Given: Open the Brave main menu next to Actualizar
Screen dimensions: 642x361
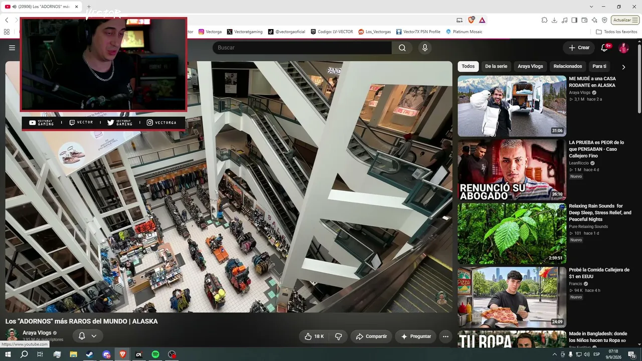Looking at the screenshot, I should click(635, 20).
